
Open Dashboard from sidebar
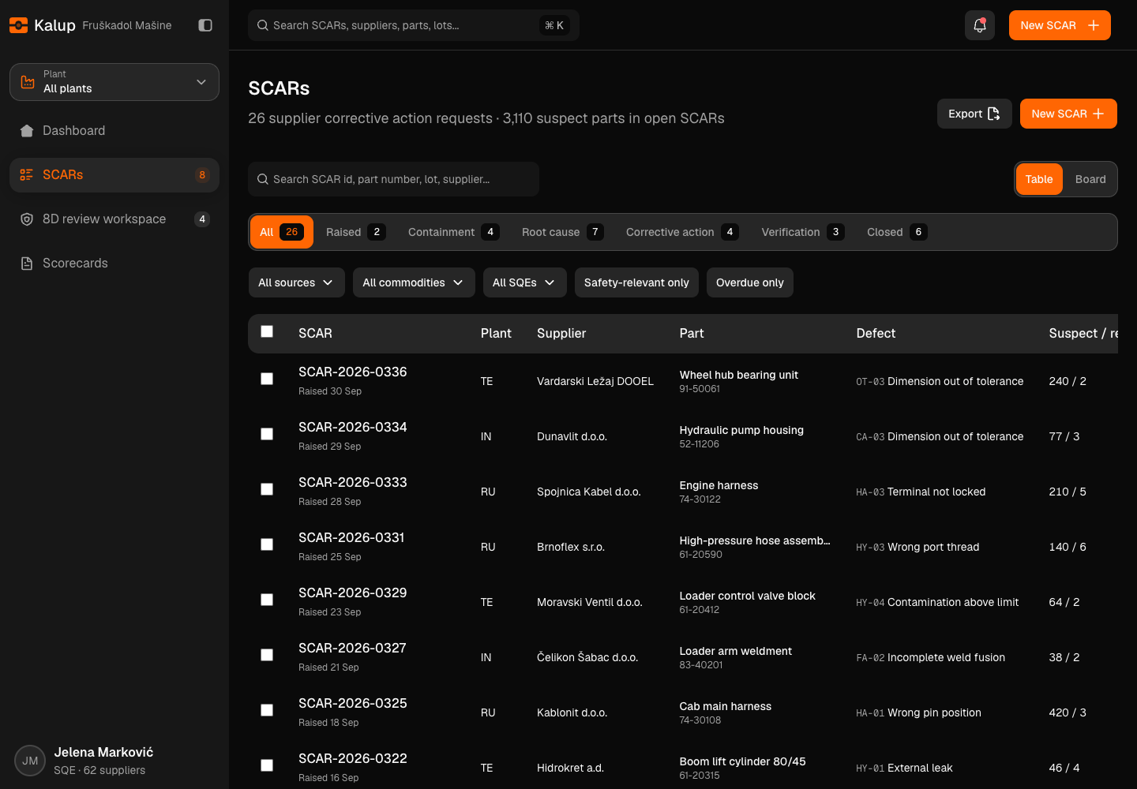pyautogui.click(x=114, y=131)
